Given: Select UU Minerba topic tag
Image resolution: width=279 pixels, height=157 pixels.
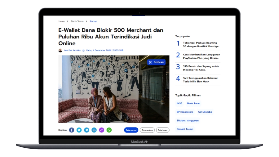Looking at the screenshot, I should click(205, 112).
